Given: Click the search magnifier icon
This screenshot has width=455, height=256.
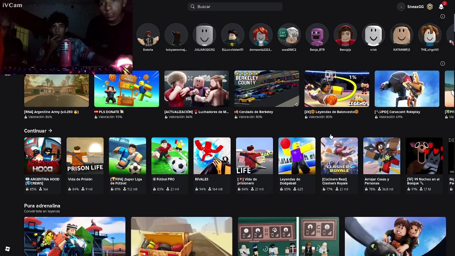Looking at the screenshot, I should [193, 6].
